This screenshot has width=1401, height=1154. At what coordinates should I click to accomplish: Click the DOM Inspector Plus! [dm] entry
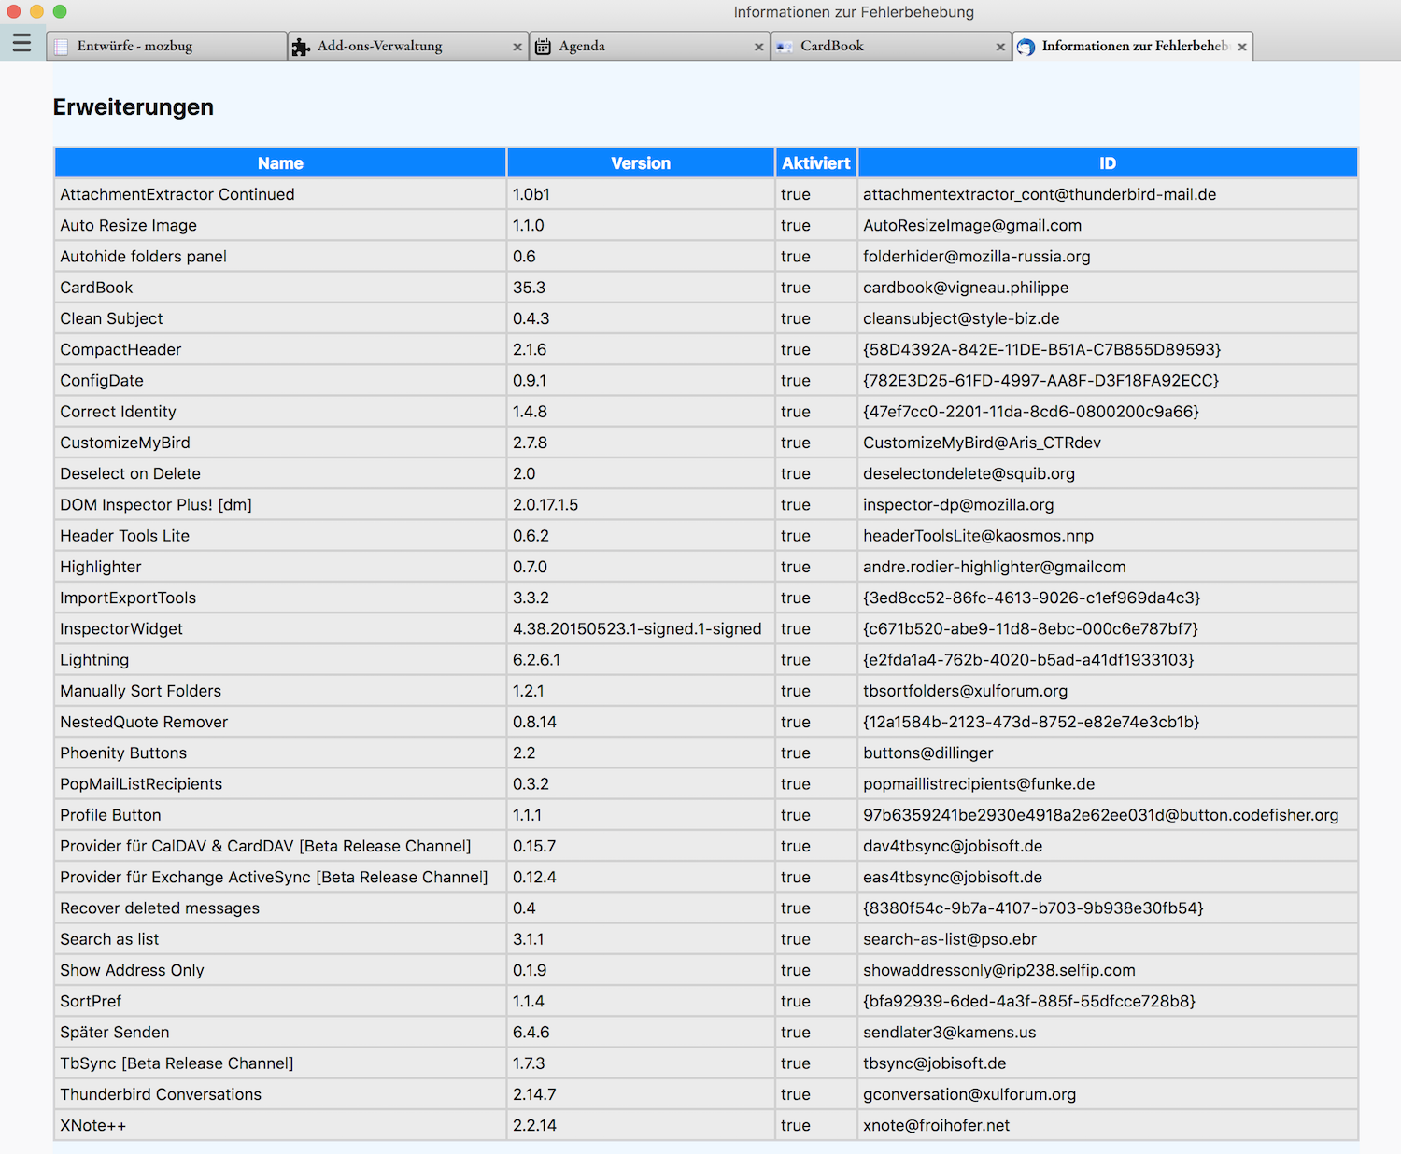pos(280,504)
